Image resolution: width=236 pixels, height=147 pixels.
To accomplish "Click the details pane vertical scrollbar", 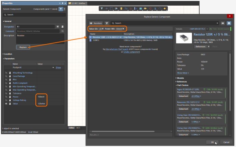I will (x=230, y=82).
